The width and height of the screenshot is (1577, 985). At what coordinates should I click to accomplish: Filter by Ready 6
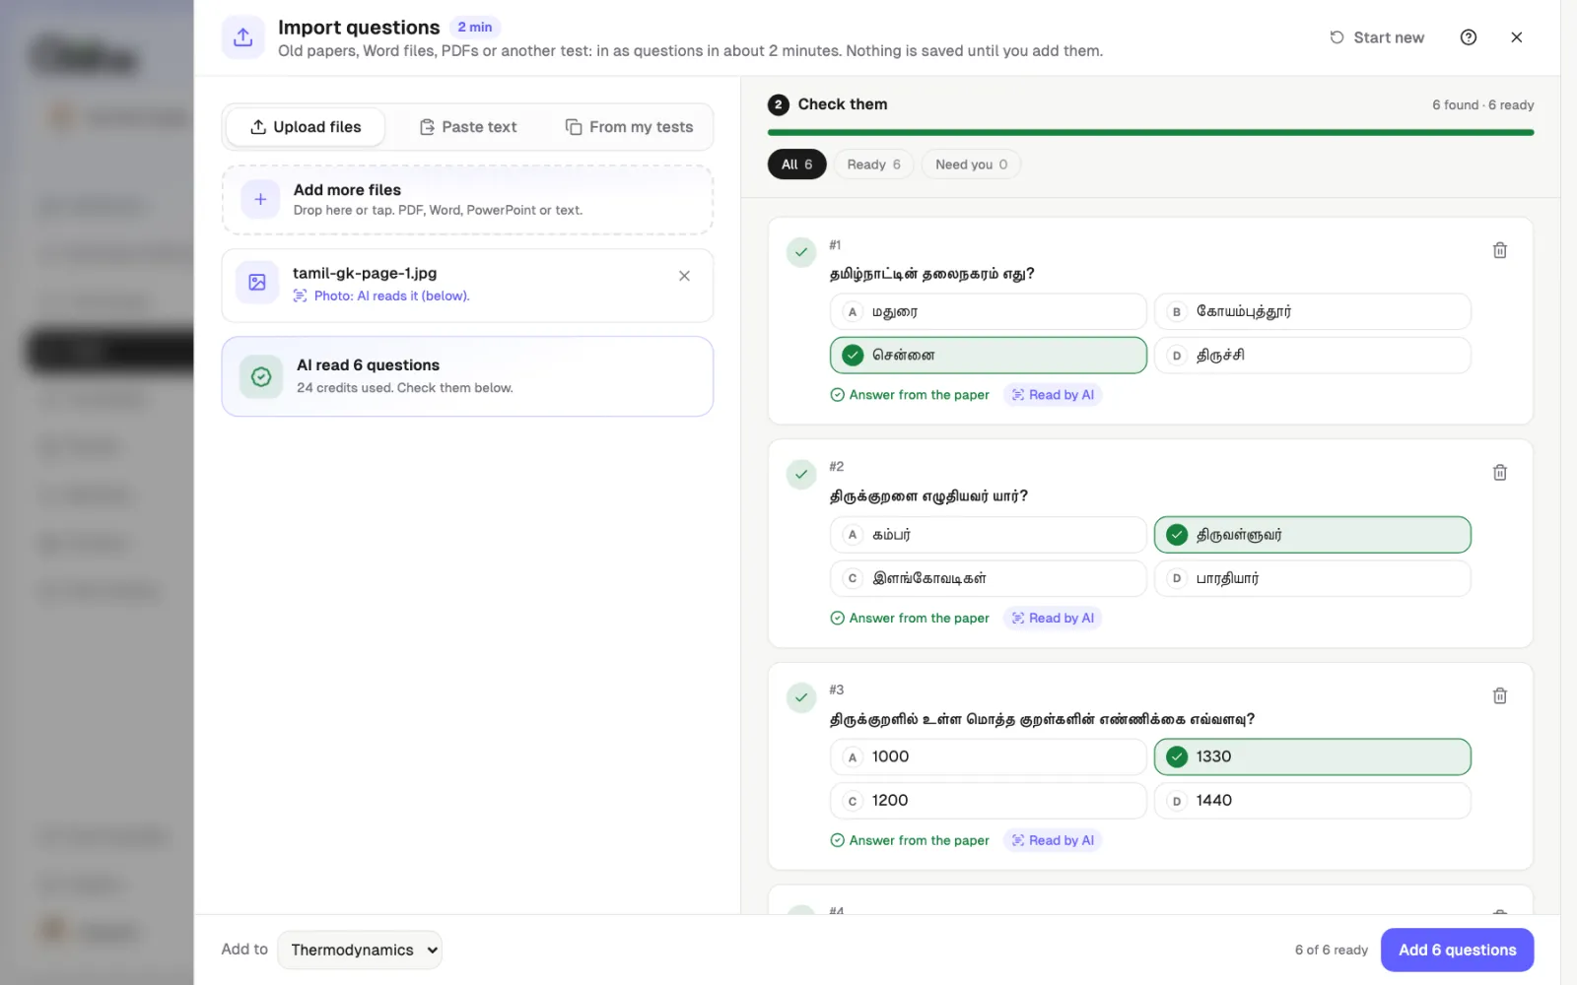point(873,164)
